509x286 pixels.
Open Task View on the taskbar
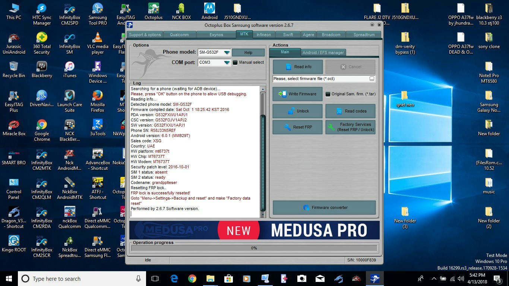point(155,279)
